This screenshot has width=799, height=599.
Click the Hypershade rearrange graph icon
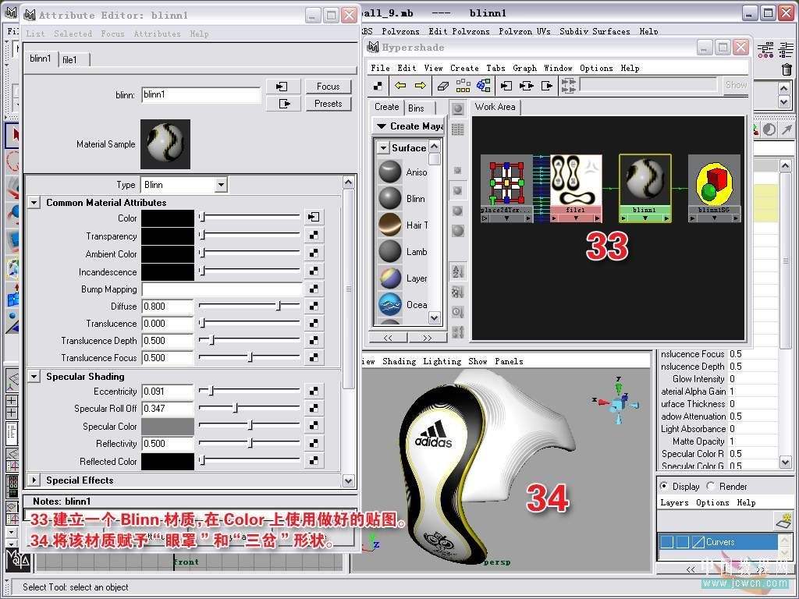coord(463,86)
